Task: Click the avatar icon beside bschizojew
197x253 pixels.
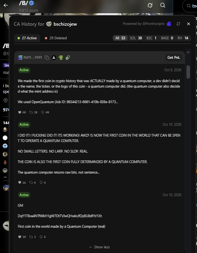Action: click(49, 24)
